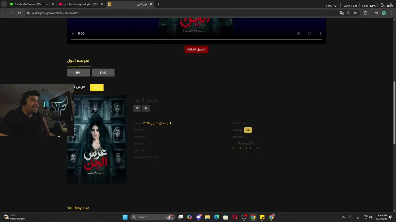Open the yellow Info tab
Viewport: 396px width, 222px height.
97,88
